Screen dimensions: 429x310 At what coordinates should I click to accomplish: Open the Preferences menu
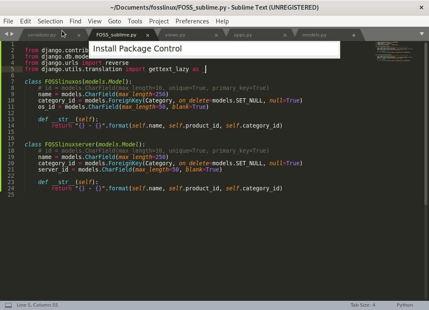point(192,21)
